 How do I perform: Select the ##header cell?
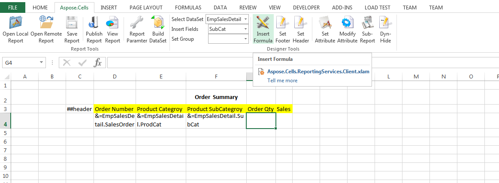click(x=80, y=109)
